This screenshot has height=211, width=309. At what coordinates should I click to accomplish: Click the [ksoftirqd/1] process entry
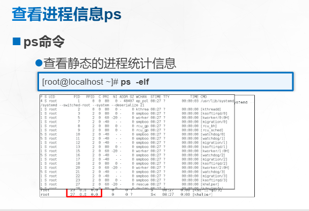(x=214, y=147)
